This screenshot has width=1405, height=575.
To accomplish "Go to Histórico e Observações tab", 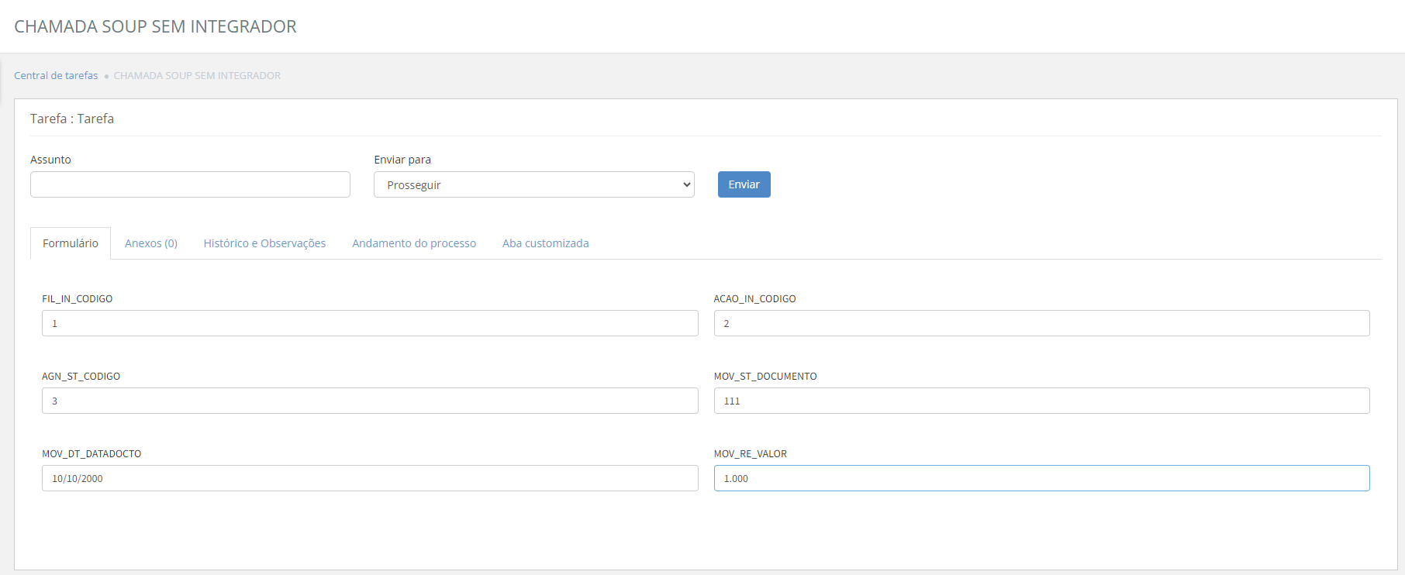I will [x=264, y=243].
